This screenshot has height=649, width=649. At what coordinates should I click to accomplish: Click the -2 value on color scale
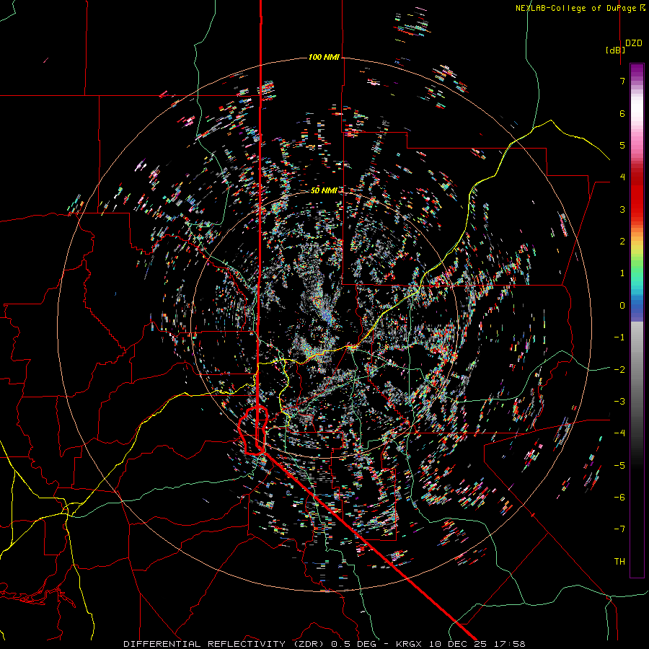click(619, 370)
